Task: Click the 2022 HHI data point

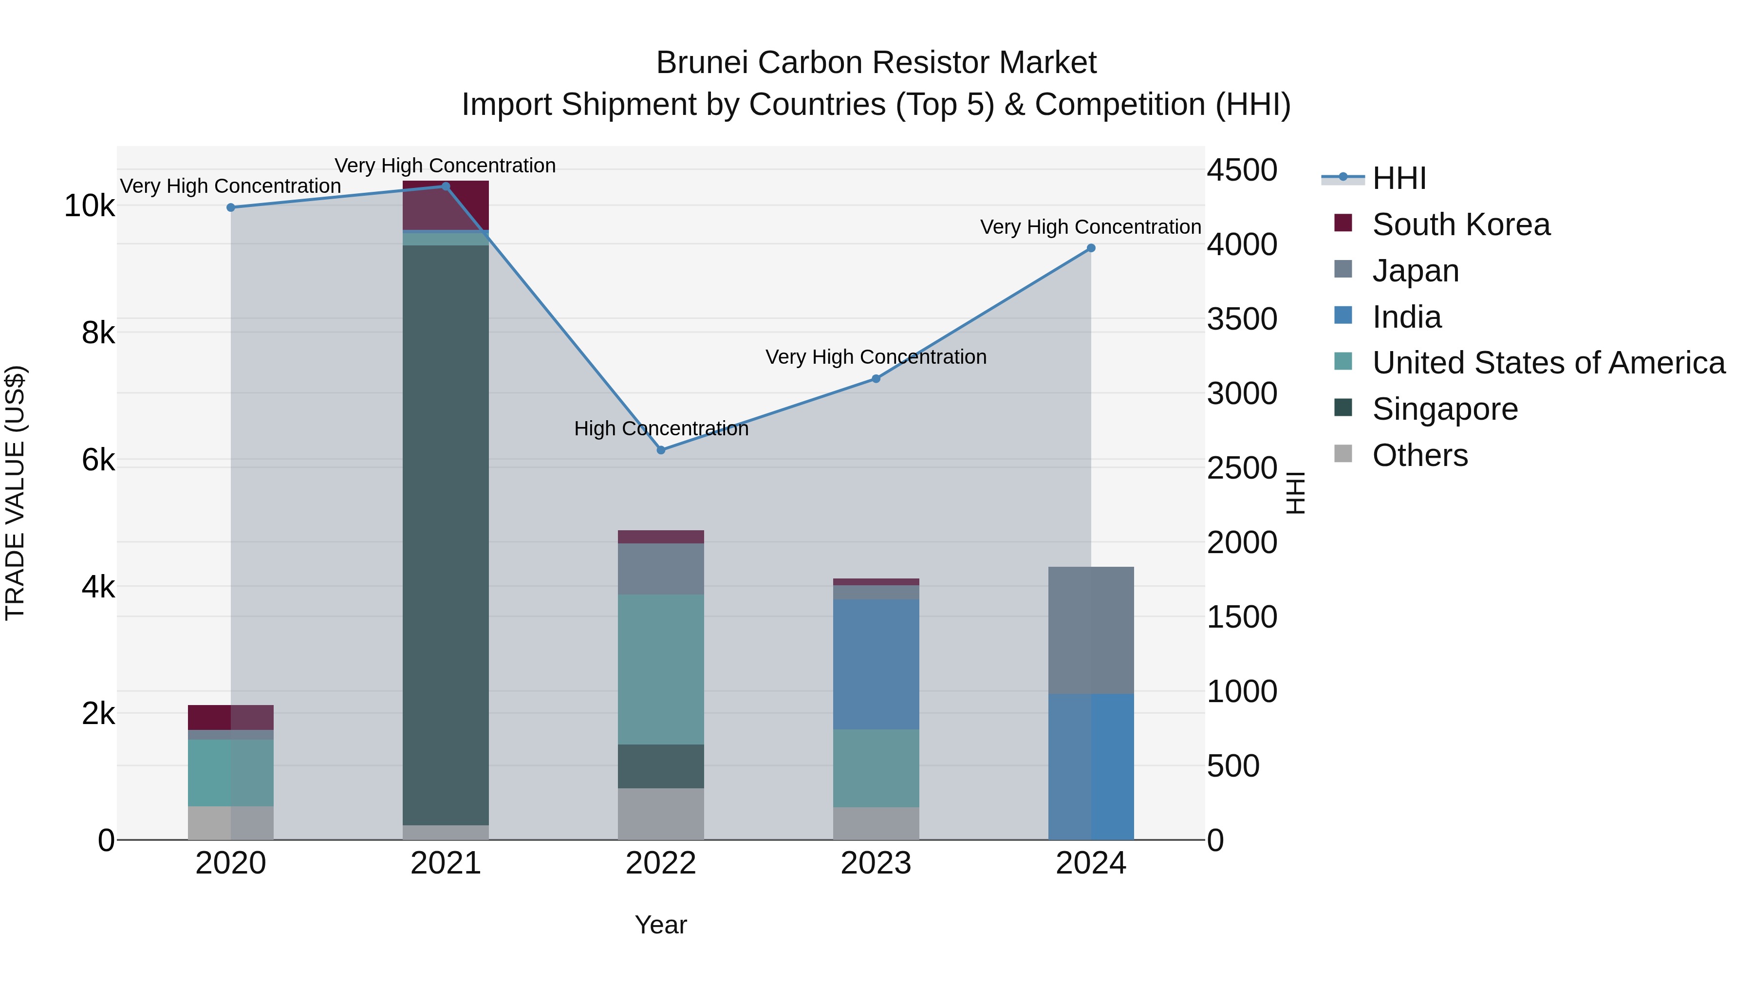Action: point(661,450)
